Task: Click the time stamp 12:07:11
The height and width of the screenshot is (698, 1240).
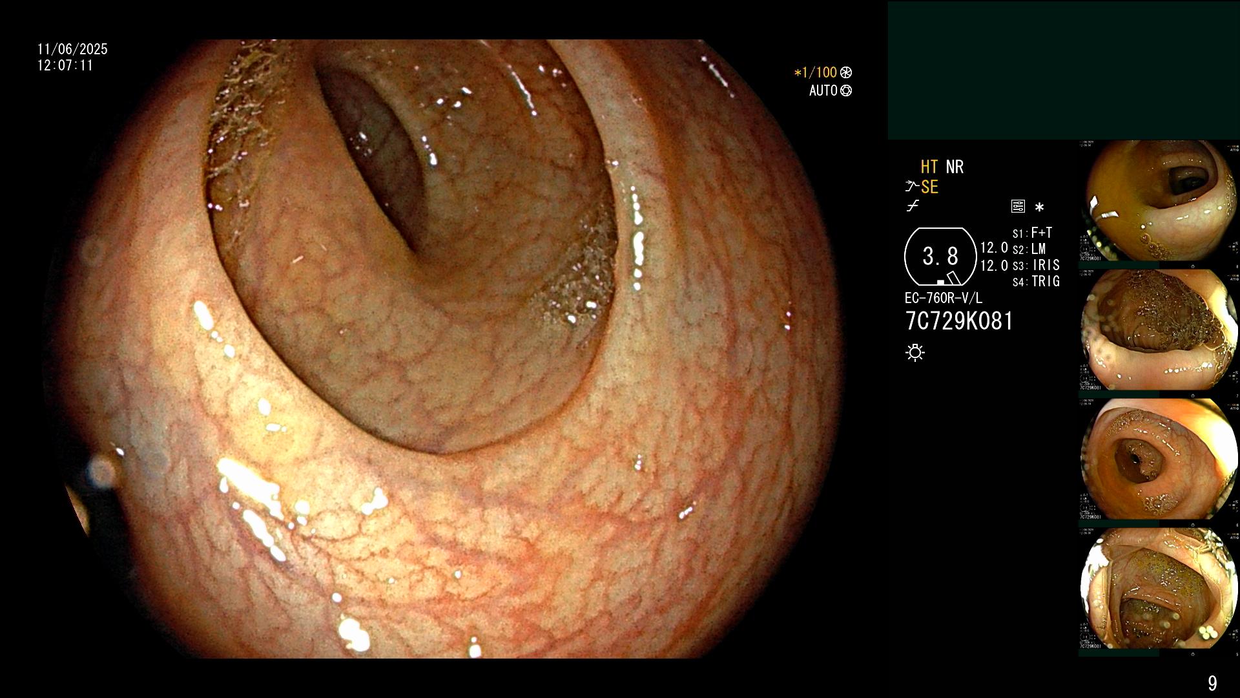Action: [65, 65]
